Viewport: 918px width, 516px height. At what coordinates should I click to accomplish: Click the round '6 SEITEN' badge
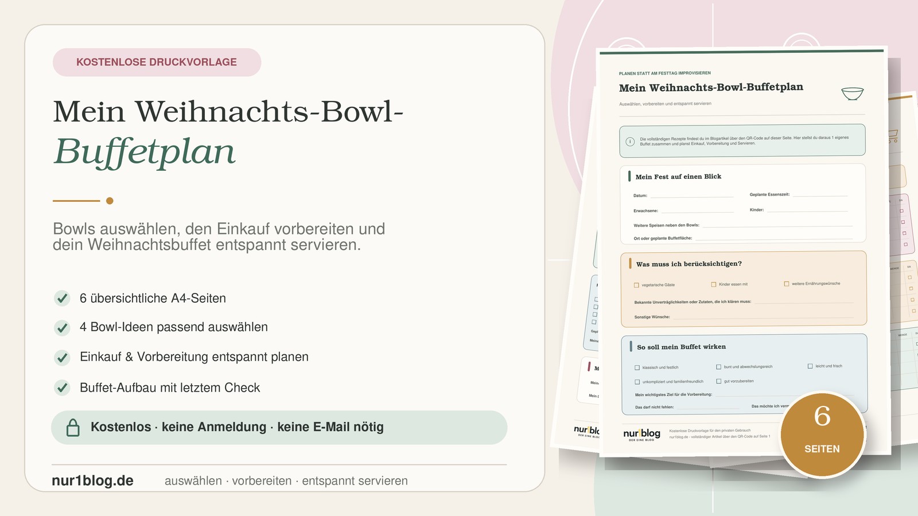pyautogui.click(x=822, y=434)
